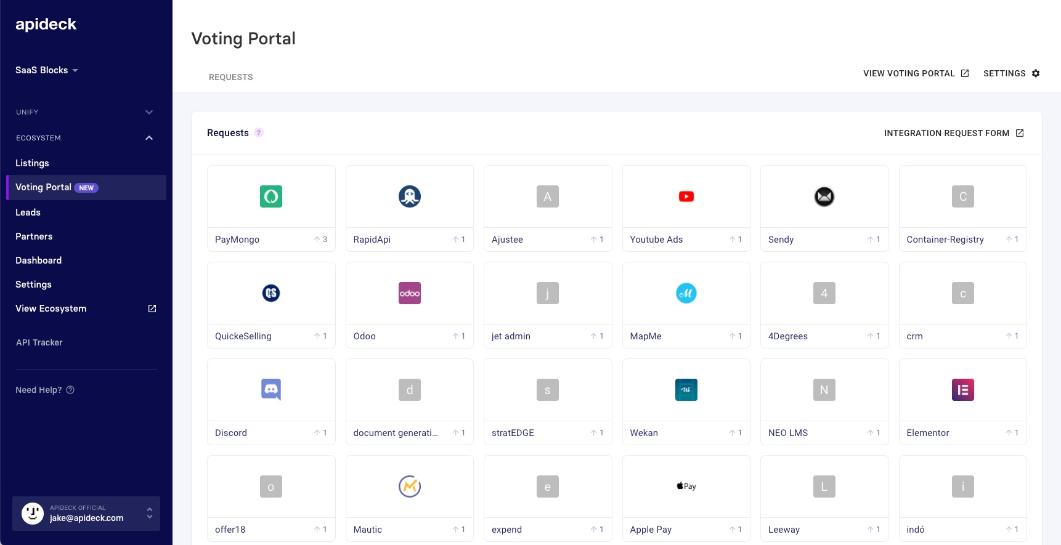Click the Leeway card name
This screenshot has width=1061, height=545.
784,530
